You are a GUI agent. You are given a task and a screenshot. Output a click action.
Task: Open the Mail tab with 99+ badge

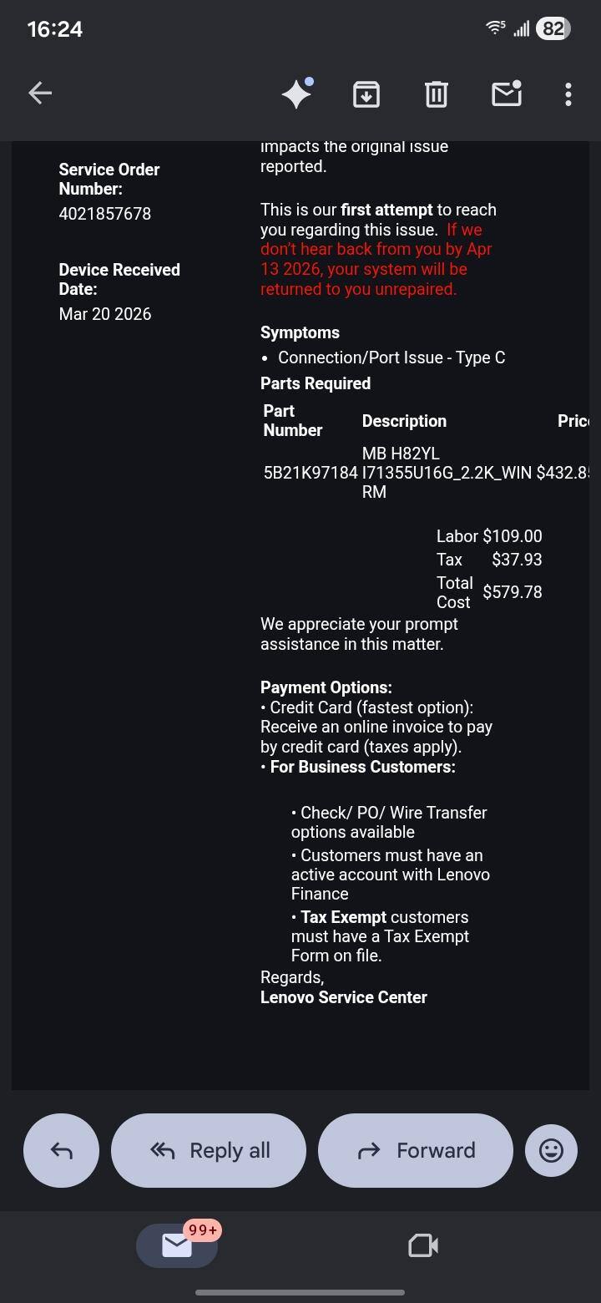pos(176,1245)
